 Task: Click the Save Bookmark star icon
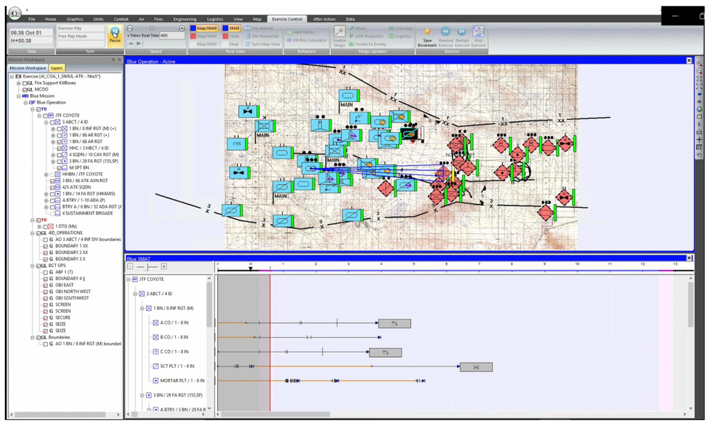pyautogui.click(x=427, y=32)
